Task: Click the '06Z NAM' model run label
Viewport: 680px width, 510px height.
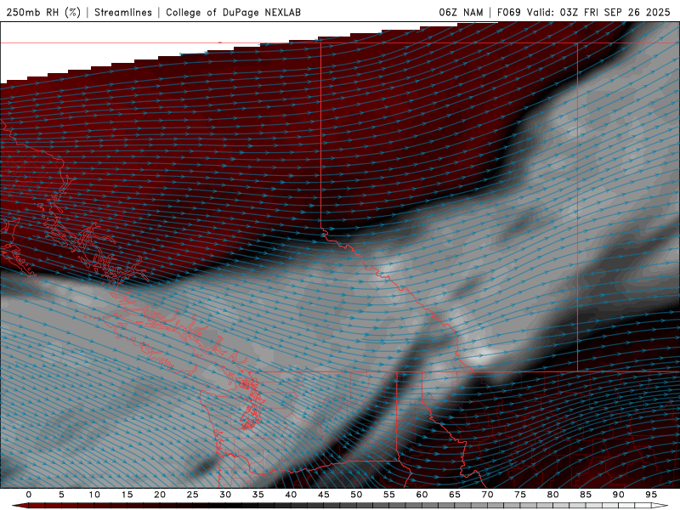Action: 461,13
